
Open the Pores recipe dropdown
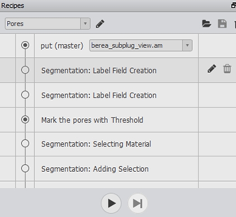pos(47,23)
